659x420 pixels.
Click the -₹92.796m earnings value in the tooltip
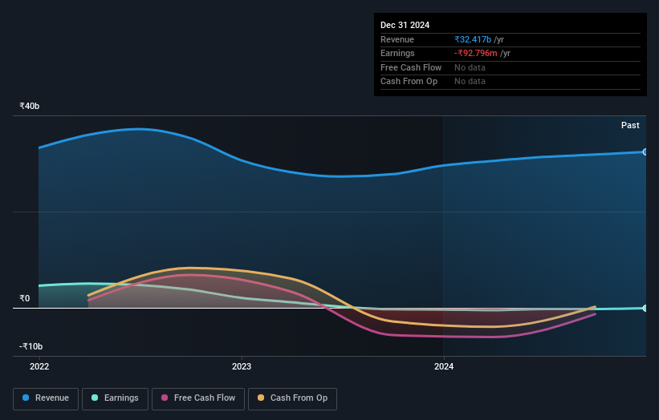click(476, 53)
